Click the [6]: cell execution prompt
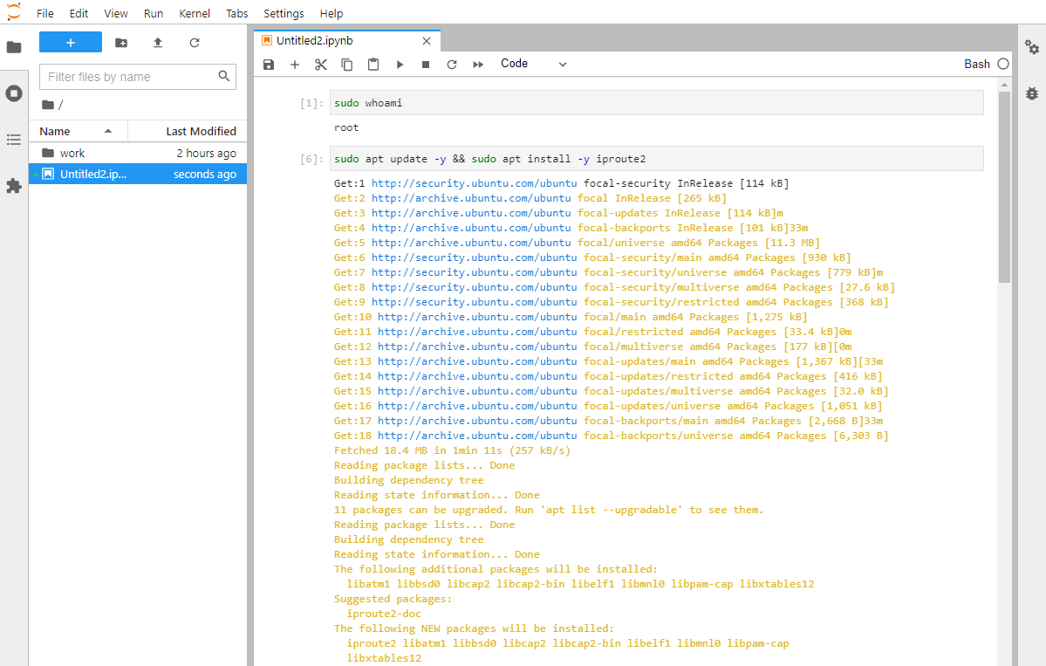 click(311, 159)
